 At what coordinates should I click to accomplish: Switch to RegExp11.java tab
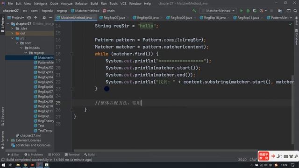coord(248,18)
